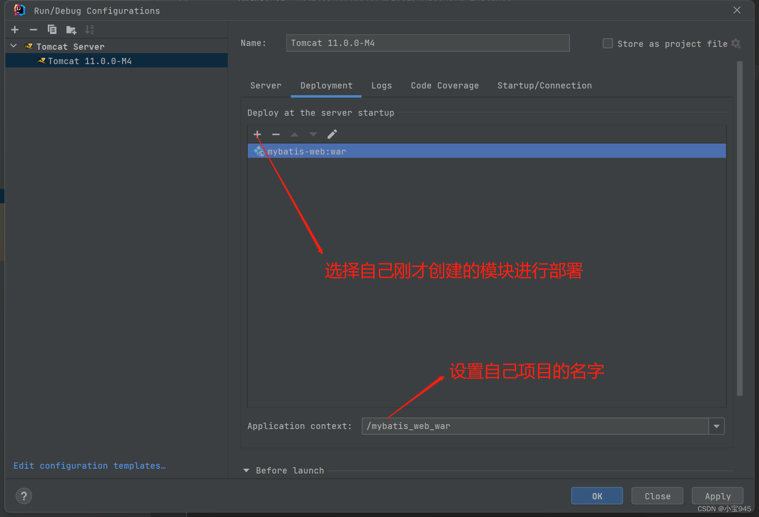
Task: Click the Tomcat Server group row
Action: [x=116, y=46]
